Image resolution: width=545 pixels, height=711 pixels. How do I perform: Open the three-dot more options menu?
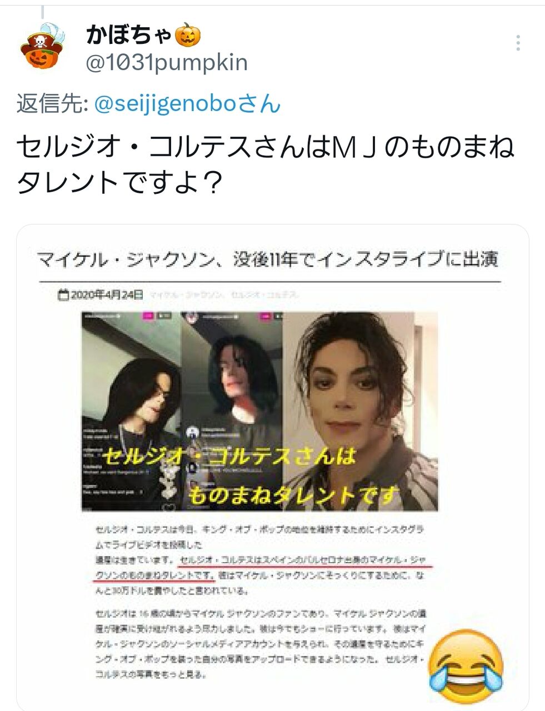point(518,43)
